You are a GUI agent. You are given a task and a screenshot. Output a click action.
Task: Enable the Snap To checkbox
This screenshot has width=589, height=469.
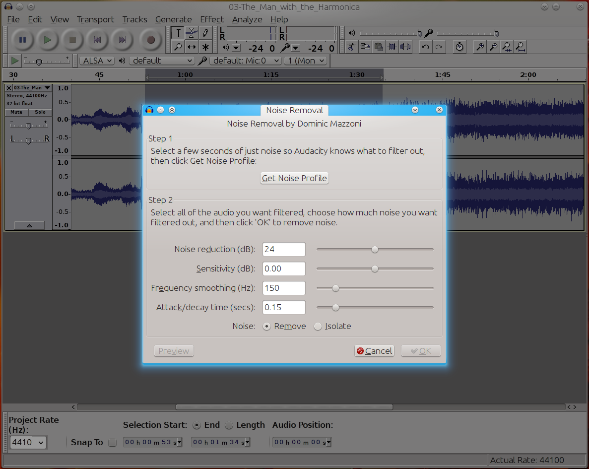(x=112, y=443)
